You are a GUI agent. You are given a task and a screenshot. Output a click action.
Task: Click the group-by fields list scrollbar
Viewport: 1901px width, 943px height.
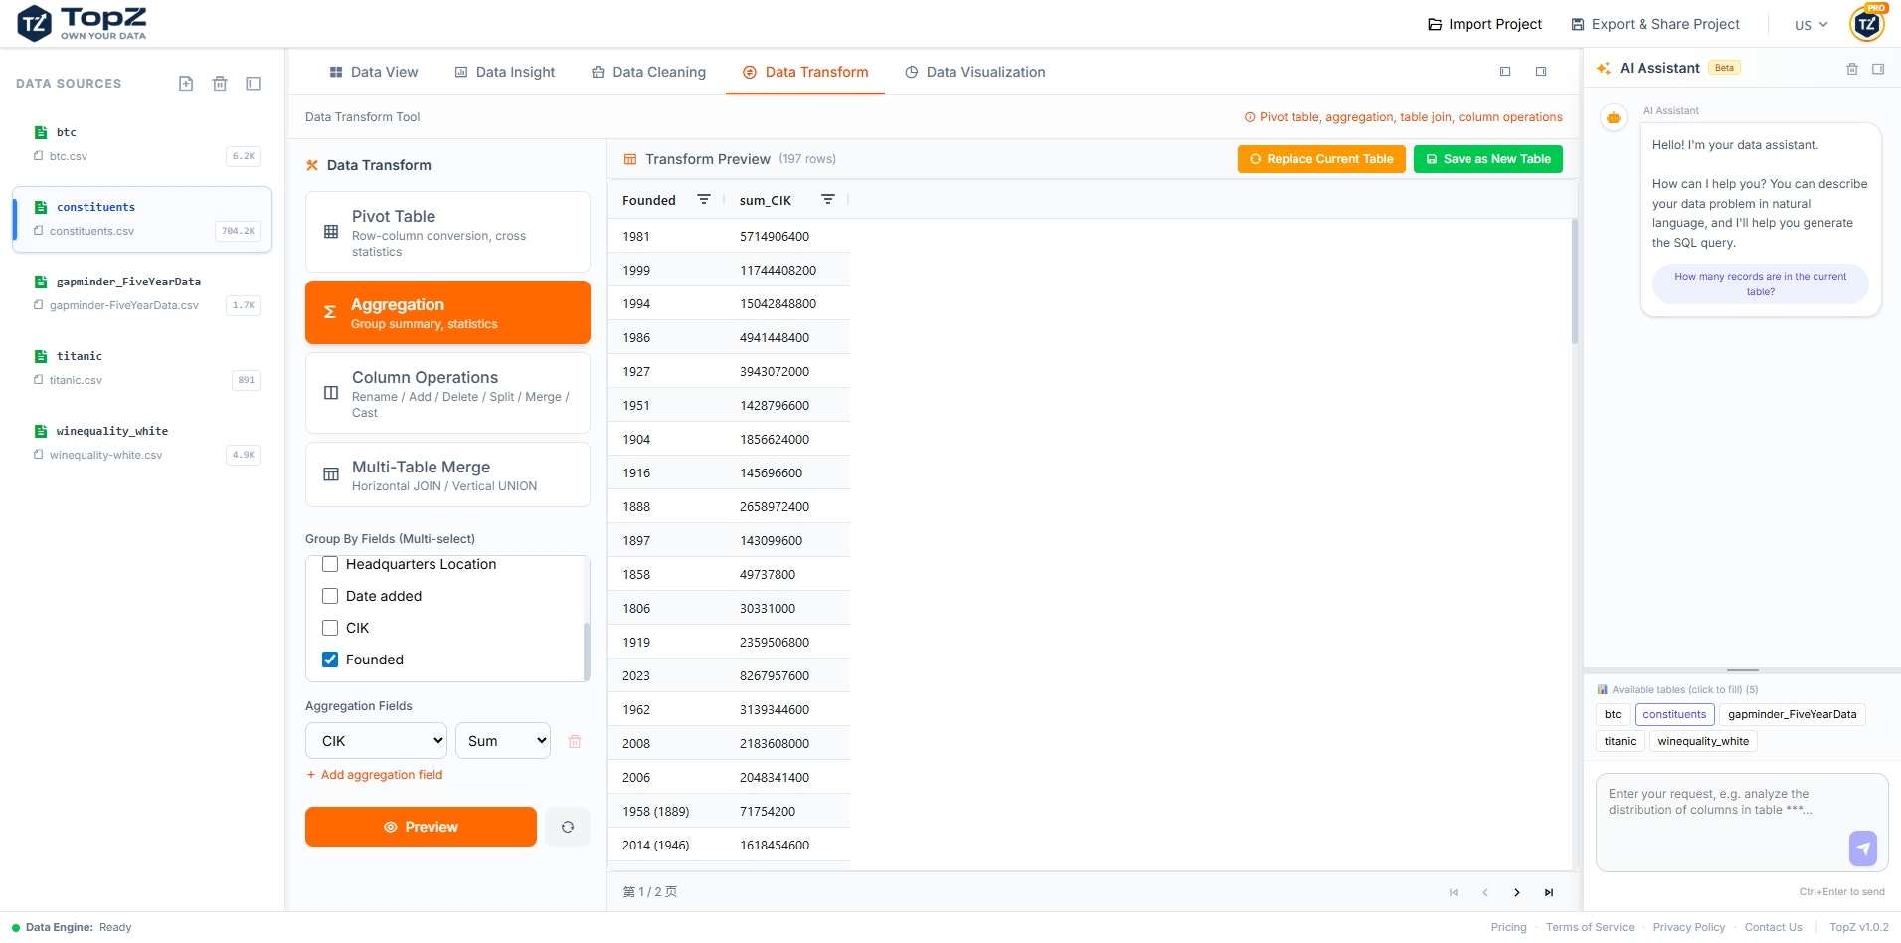[x=587, y=650]
